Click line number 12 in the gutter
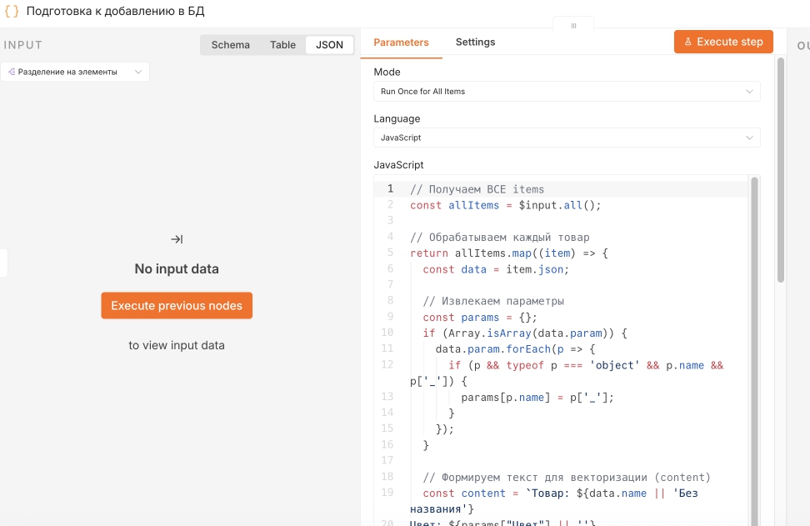The image size is (810, 526). (x=387, y=364)
